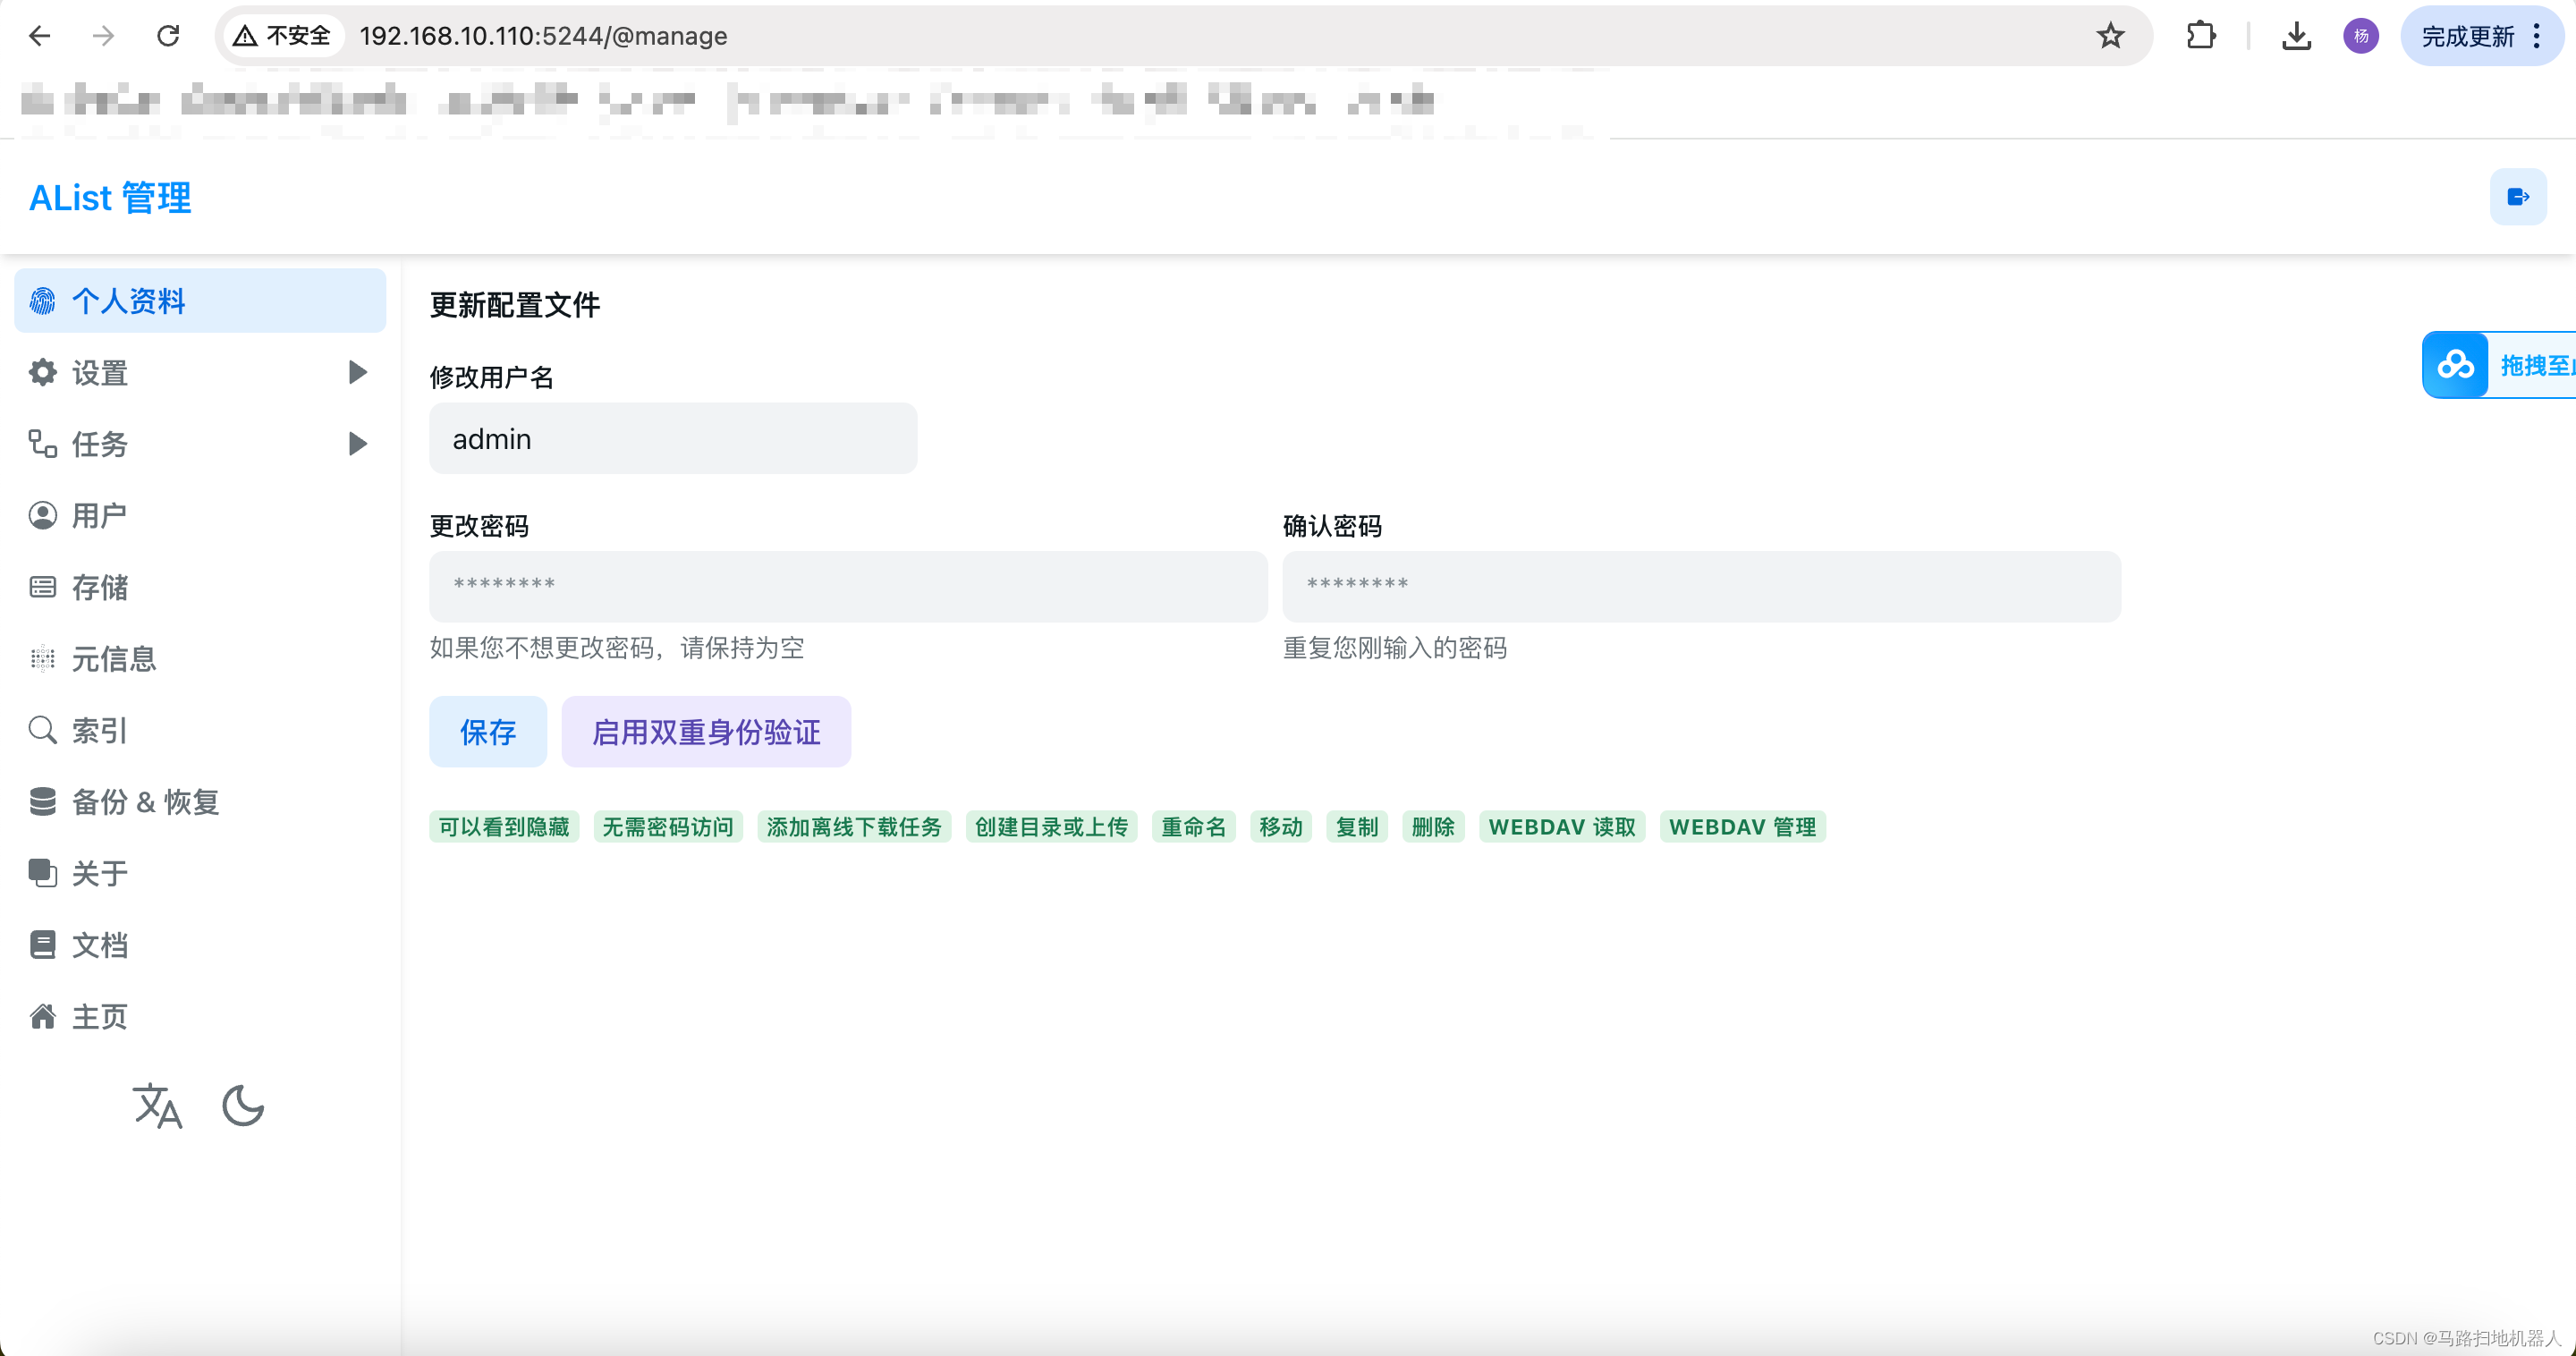Expand the Tasks submenu arrow

pos(357,443)
